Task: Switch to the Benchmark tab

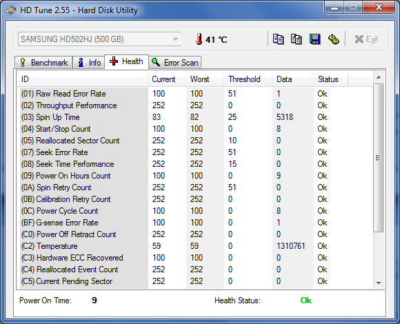Action: [x=43, y=63]
